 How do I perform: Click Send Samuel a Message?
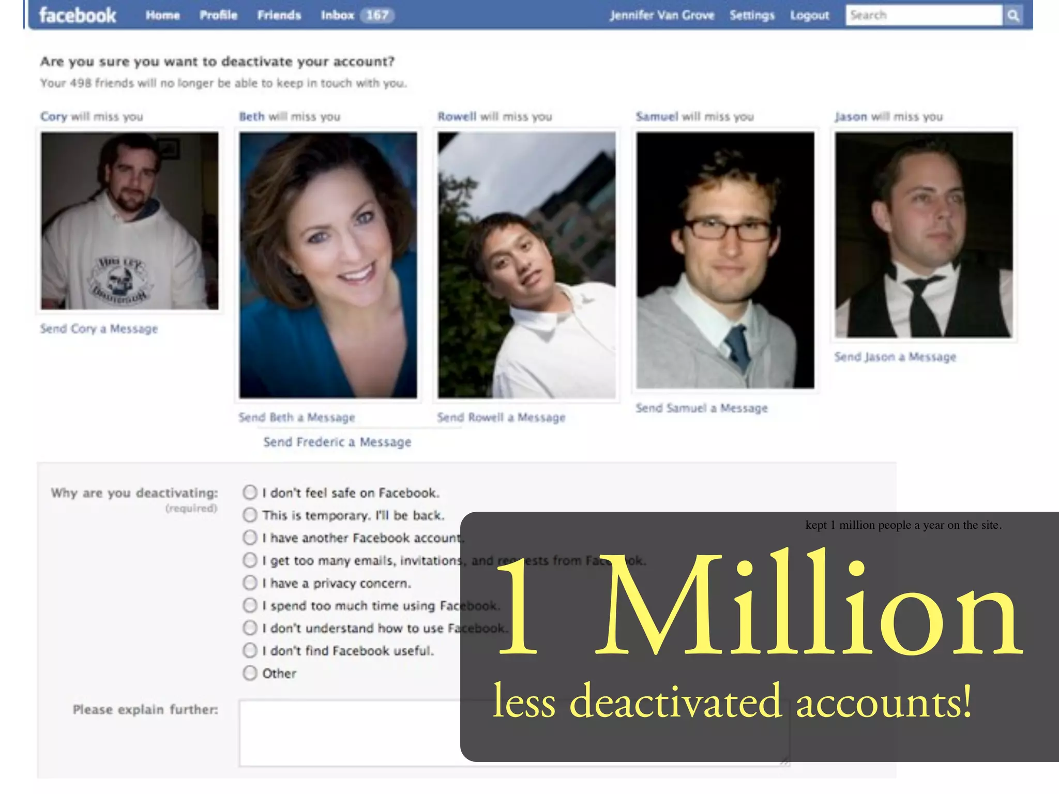[x=701, y=408]
